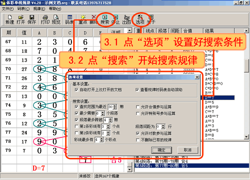The height and width of the screenshot is (180, 250).
Task: Open the 规律(E) menu
Action: click(x=39, y=9)
